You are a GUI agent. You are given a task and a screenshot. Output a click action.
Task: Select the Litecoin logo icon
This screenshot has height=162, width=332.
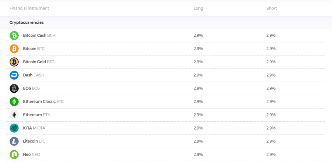(x=14, y=141)
